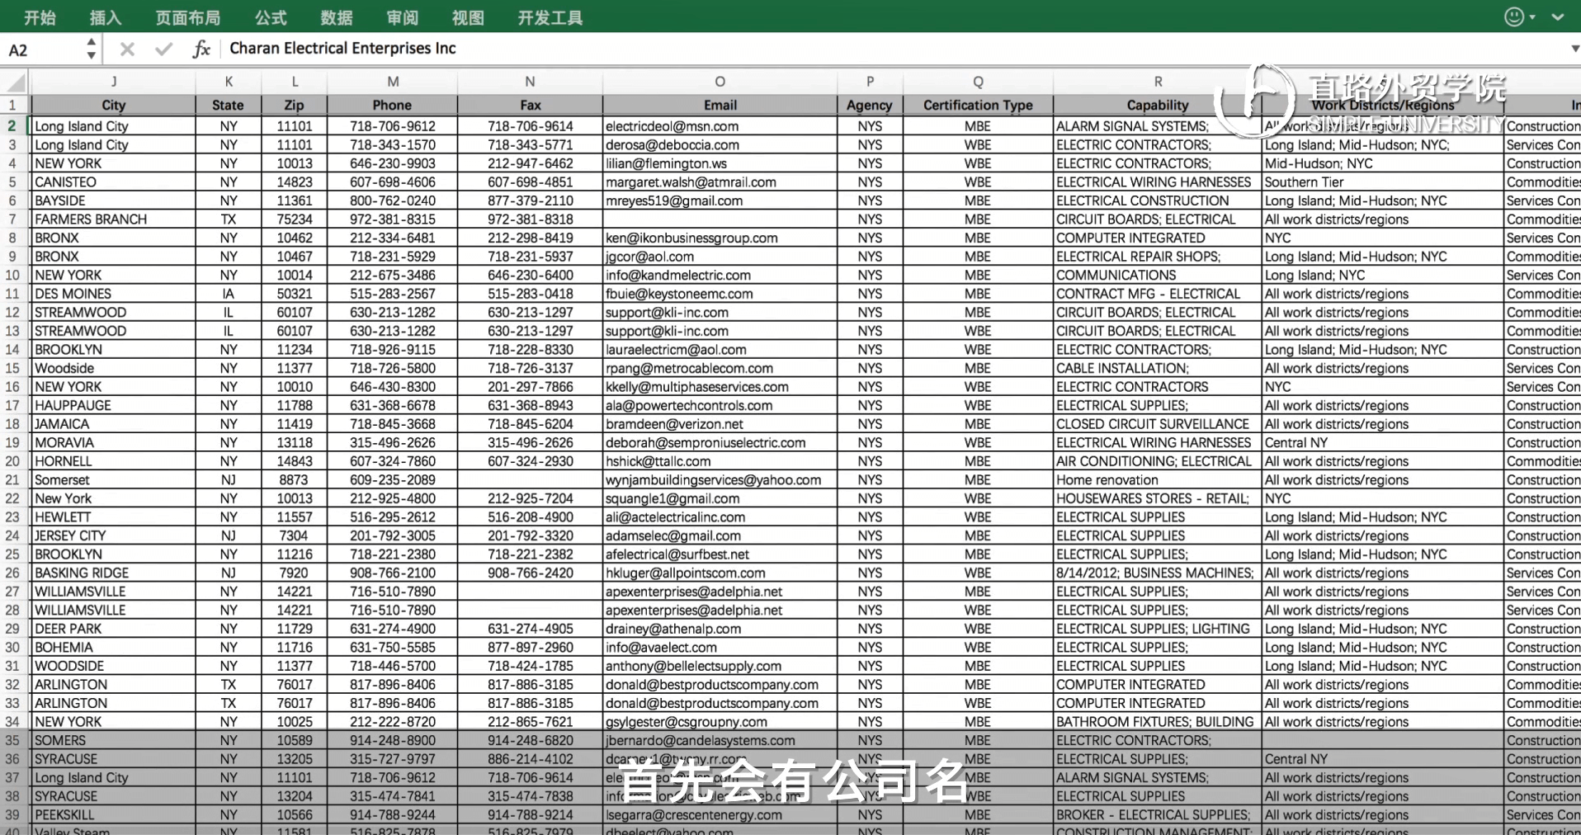Open the 视图 ribbon tab

pos(468,17)
